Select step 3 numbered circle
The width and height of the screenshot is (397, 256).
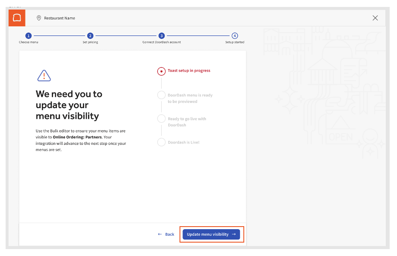coord(161,36)
